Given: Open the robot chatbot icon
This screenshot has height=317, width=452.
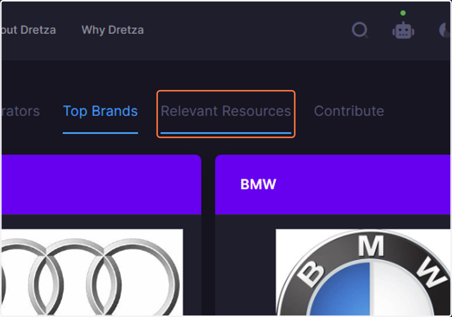Looking at the screenshot, I should click(403, 30).
